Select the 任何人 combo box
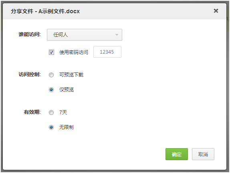 click(x=85, y=35)
